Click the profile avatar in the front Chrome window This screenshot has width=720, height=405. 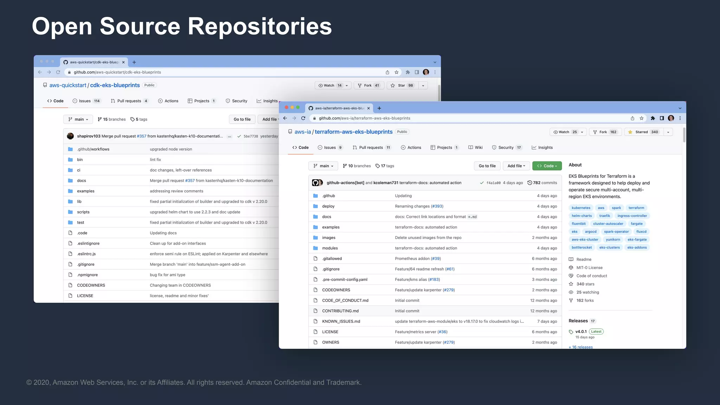click(671, 118)
